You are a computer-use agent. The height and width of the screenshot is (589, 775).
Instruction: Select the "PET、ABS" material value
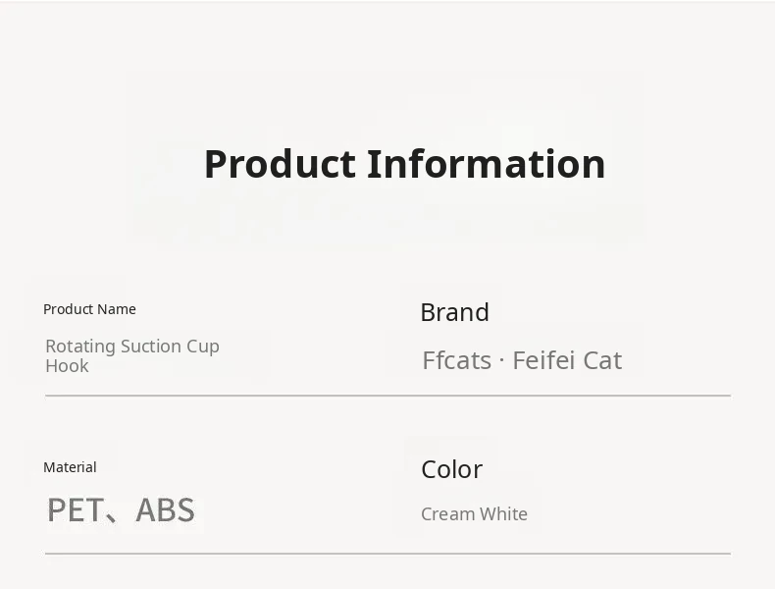point(121,510)
